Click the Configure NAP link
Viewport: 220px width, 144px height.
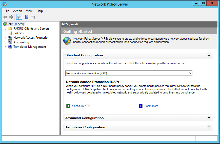pyautogui.click(x=81, y=106)
